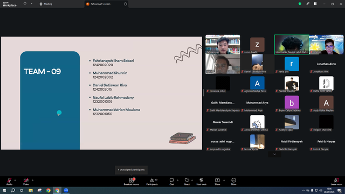Viewport: 345px width, 194px height.
Task: Select the Audy Rizkia 'A' avatar tile
Action: 326,103
